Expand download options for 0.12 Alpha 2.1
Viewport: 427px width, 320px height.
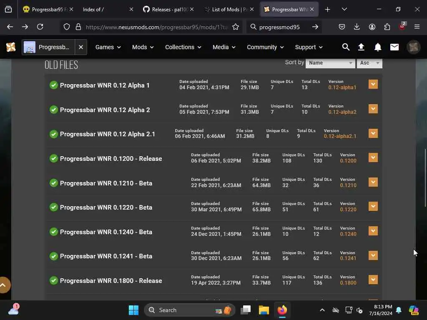[373, 133]
